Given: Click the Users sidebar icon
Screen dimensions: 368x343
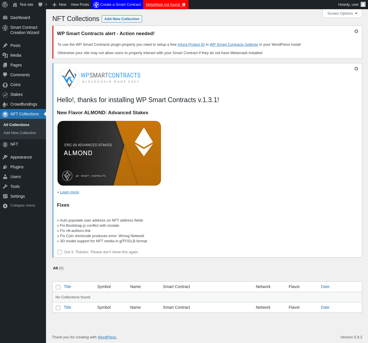Looking at the screenshot, I should 5,177.
